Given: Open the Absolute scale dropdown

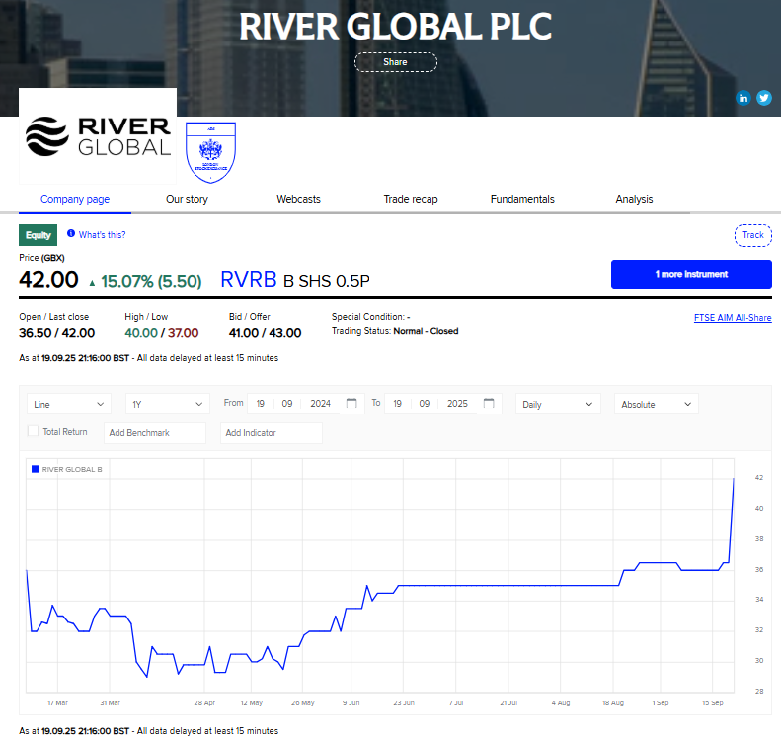Looking at the screenshot, I should point(657,404).
